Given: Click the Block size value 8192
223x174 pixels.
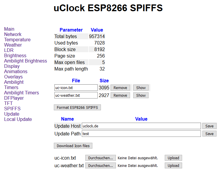Looking at the screenshot, I should tap(99, 49).
